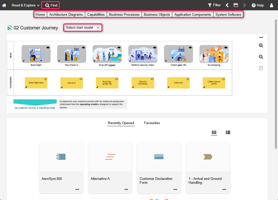This screenshot has width=278, height=200.
Task: Click the Home house icon in top bar
Action: [x=4, y=5]
